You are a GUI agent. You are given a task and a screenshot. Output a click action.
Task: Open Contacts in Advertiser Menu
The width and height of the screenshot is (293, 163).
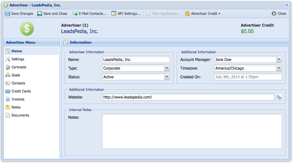pos(32,83)
